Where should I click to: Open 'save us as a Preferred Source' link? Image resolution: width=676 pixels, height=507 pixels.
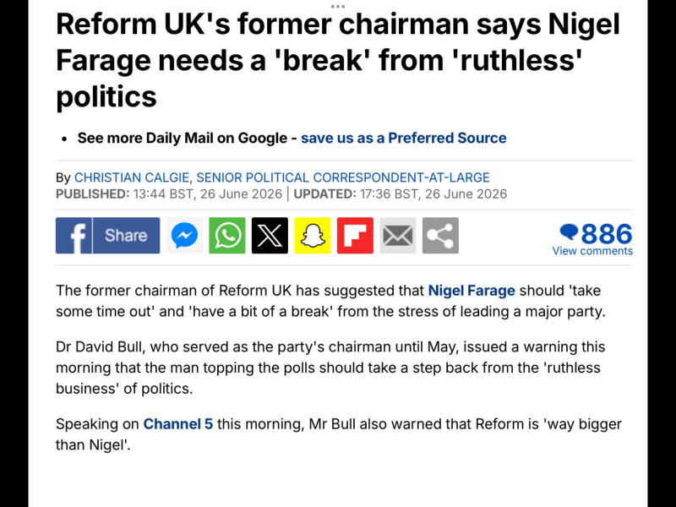pyautogui.click(x=404, y=138)
